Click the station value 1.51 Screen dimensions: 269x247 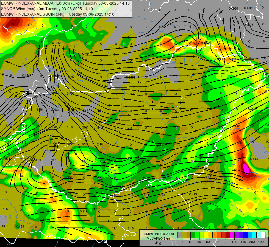(190, 27)
